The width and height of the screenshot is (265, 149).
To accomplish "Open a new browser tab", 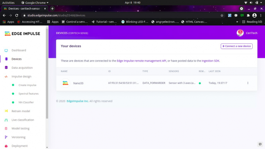I will [x=52, y=8].
